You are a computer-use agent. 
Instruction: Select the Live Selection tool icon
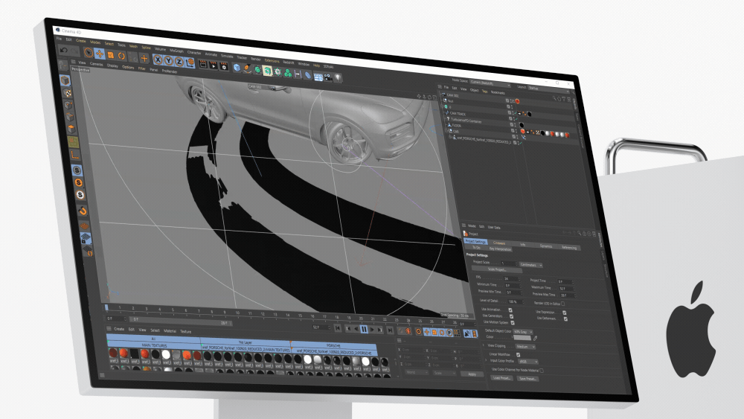point(88,52)
